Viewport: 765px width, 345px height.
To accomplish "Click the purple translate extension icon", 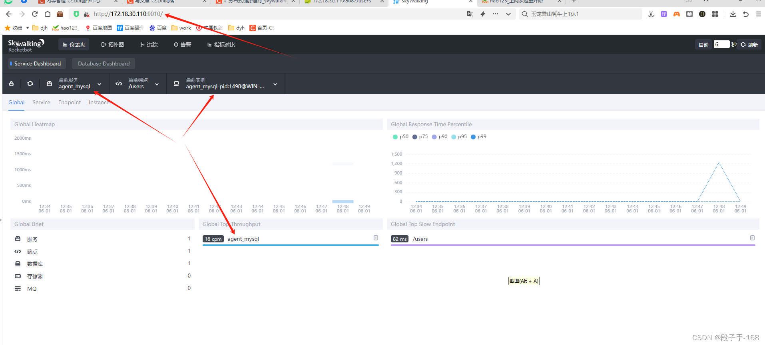I will tap(664, 14).
